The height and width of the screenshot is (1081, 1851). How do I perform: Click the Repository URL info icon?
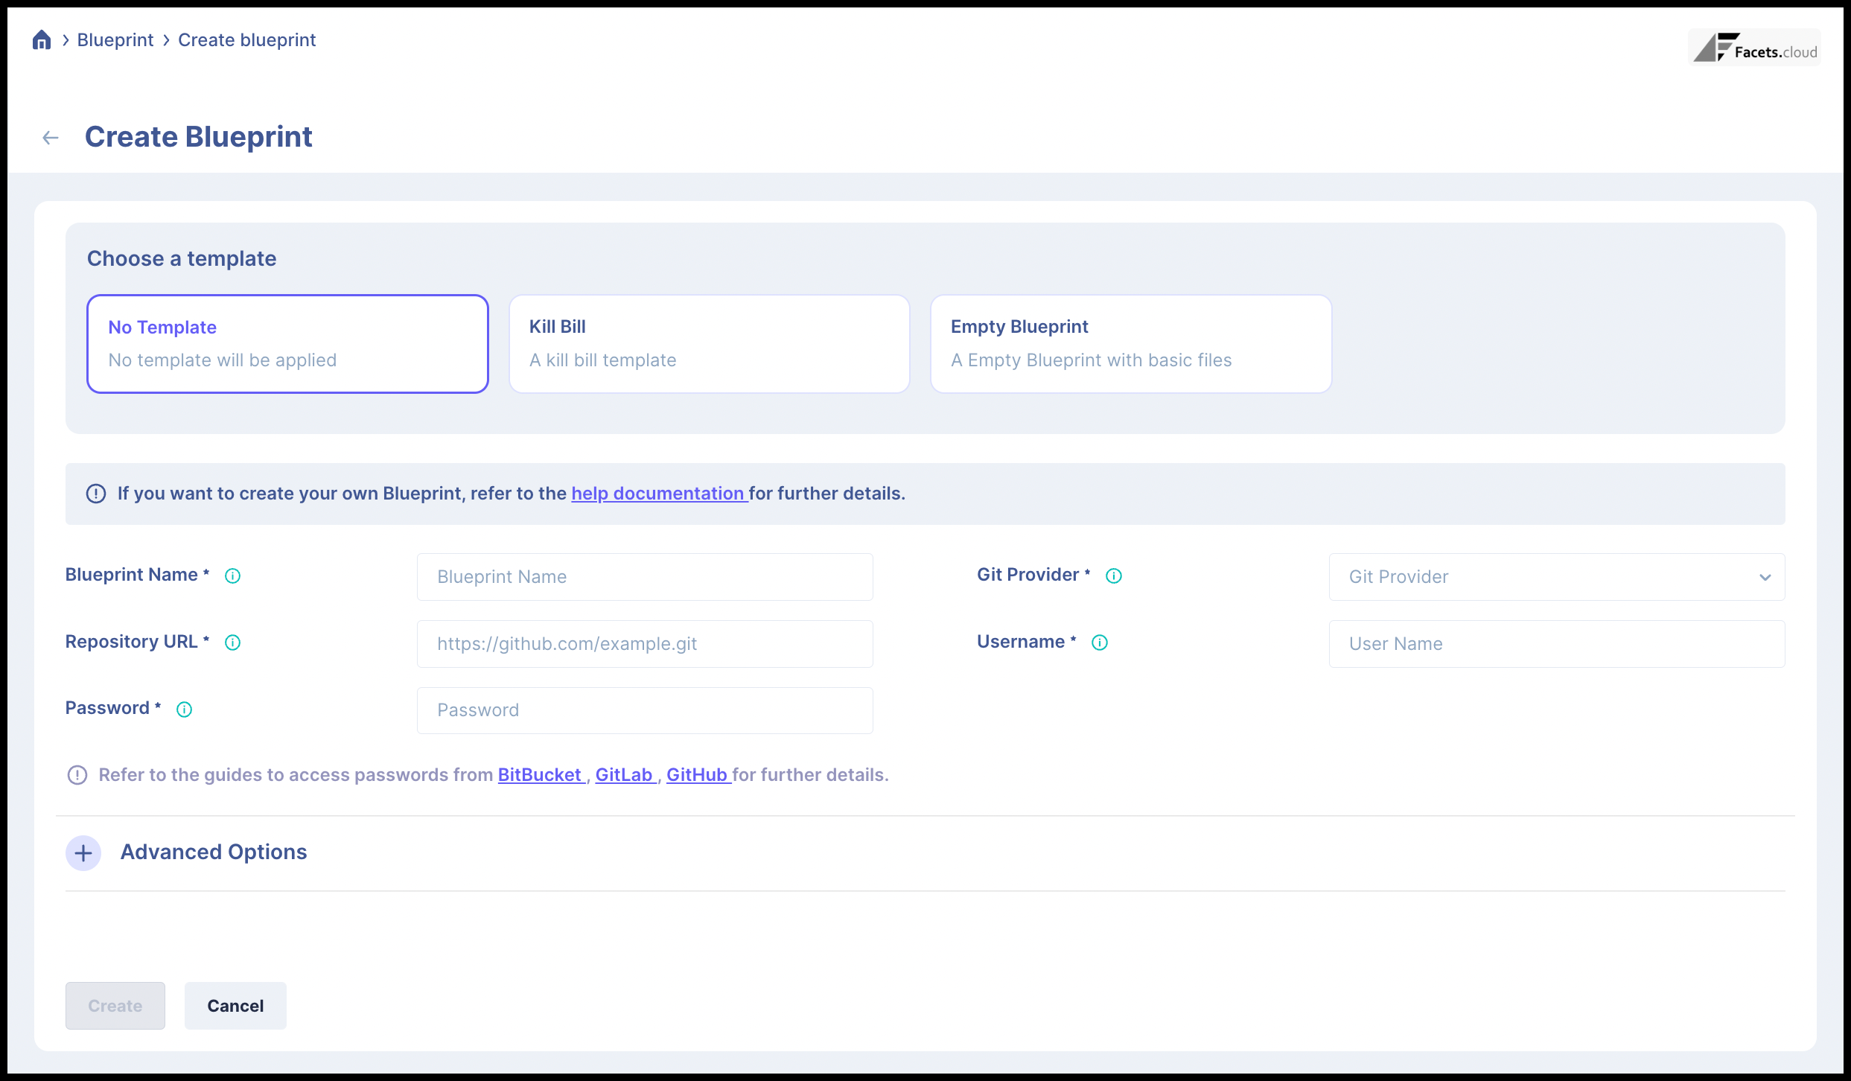coord(232,642)
